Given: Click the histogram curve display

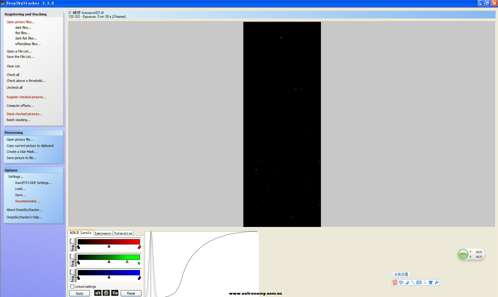Looking at the screenshot, I should 202,264.
